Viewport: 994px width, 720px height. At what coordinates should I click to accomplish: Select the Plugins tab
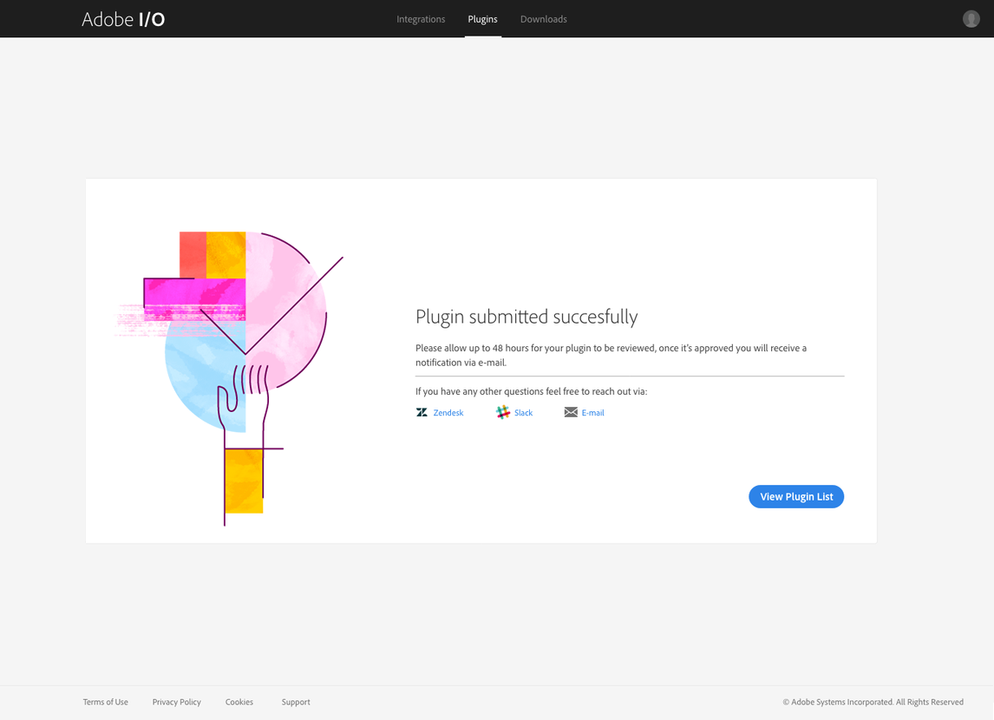coord(482,19)
